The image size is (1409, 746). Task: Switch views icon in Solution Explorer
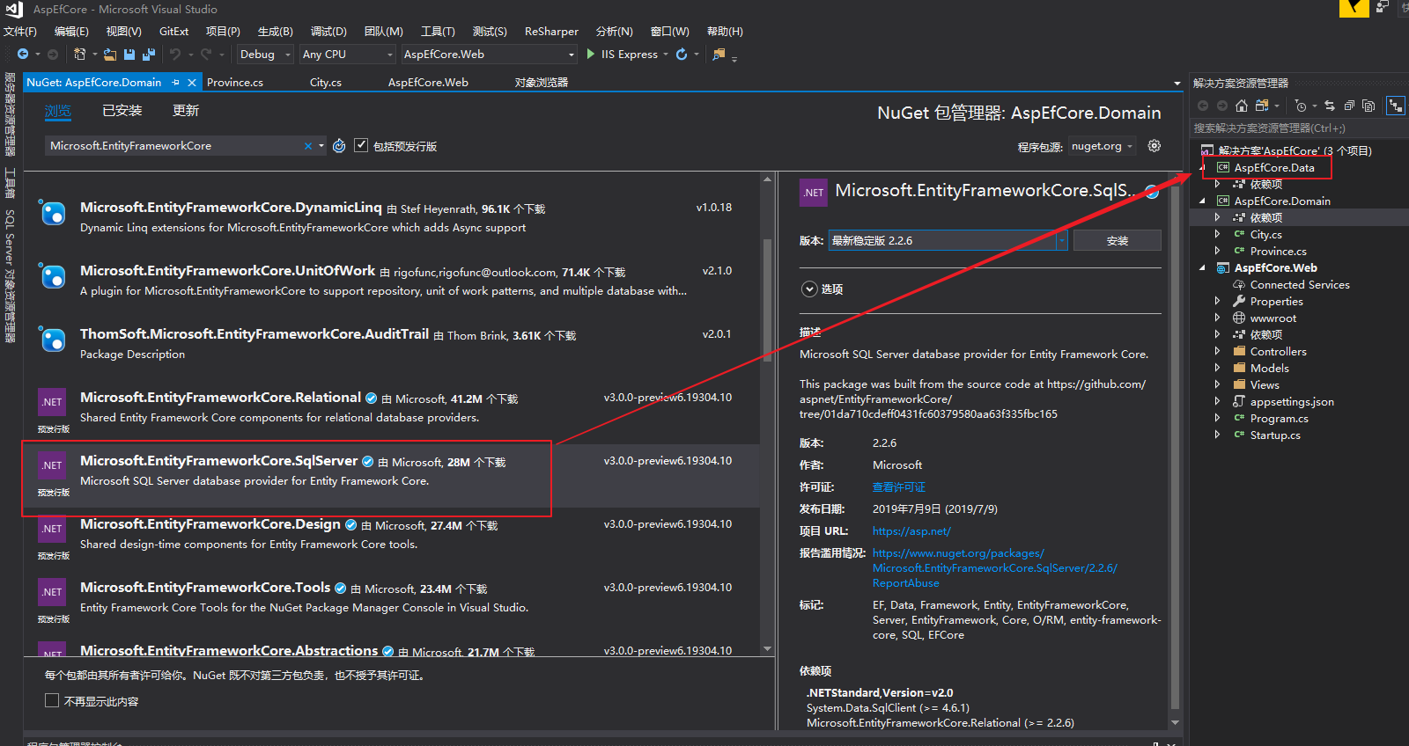(1262, 106)
